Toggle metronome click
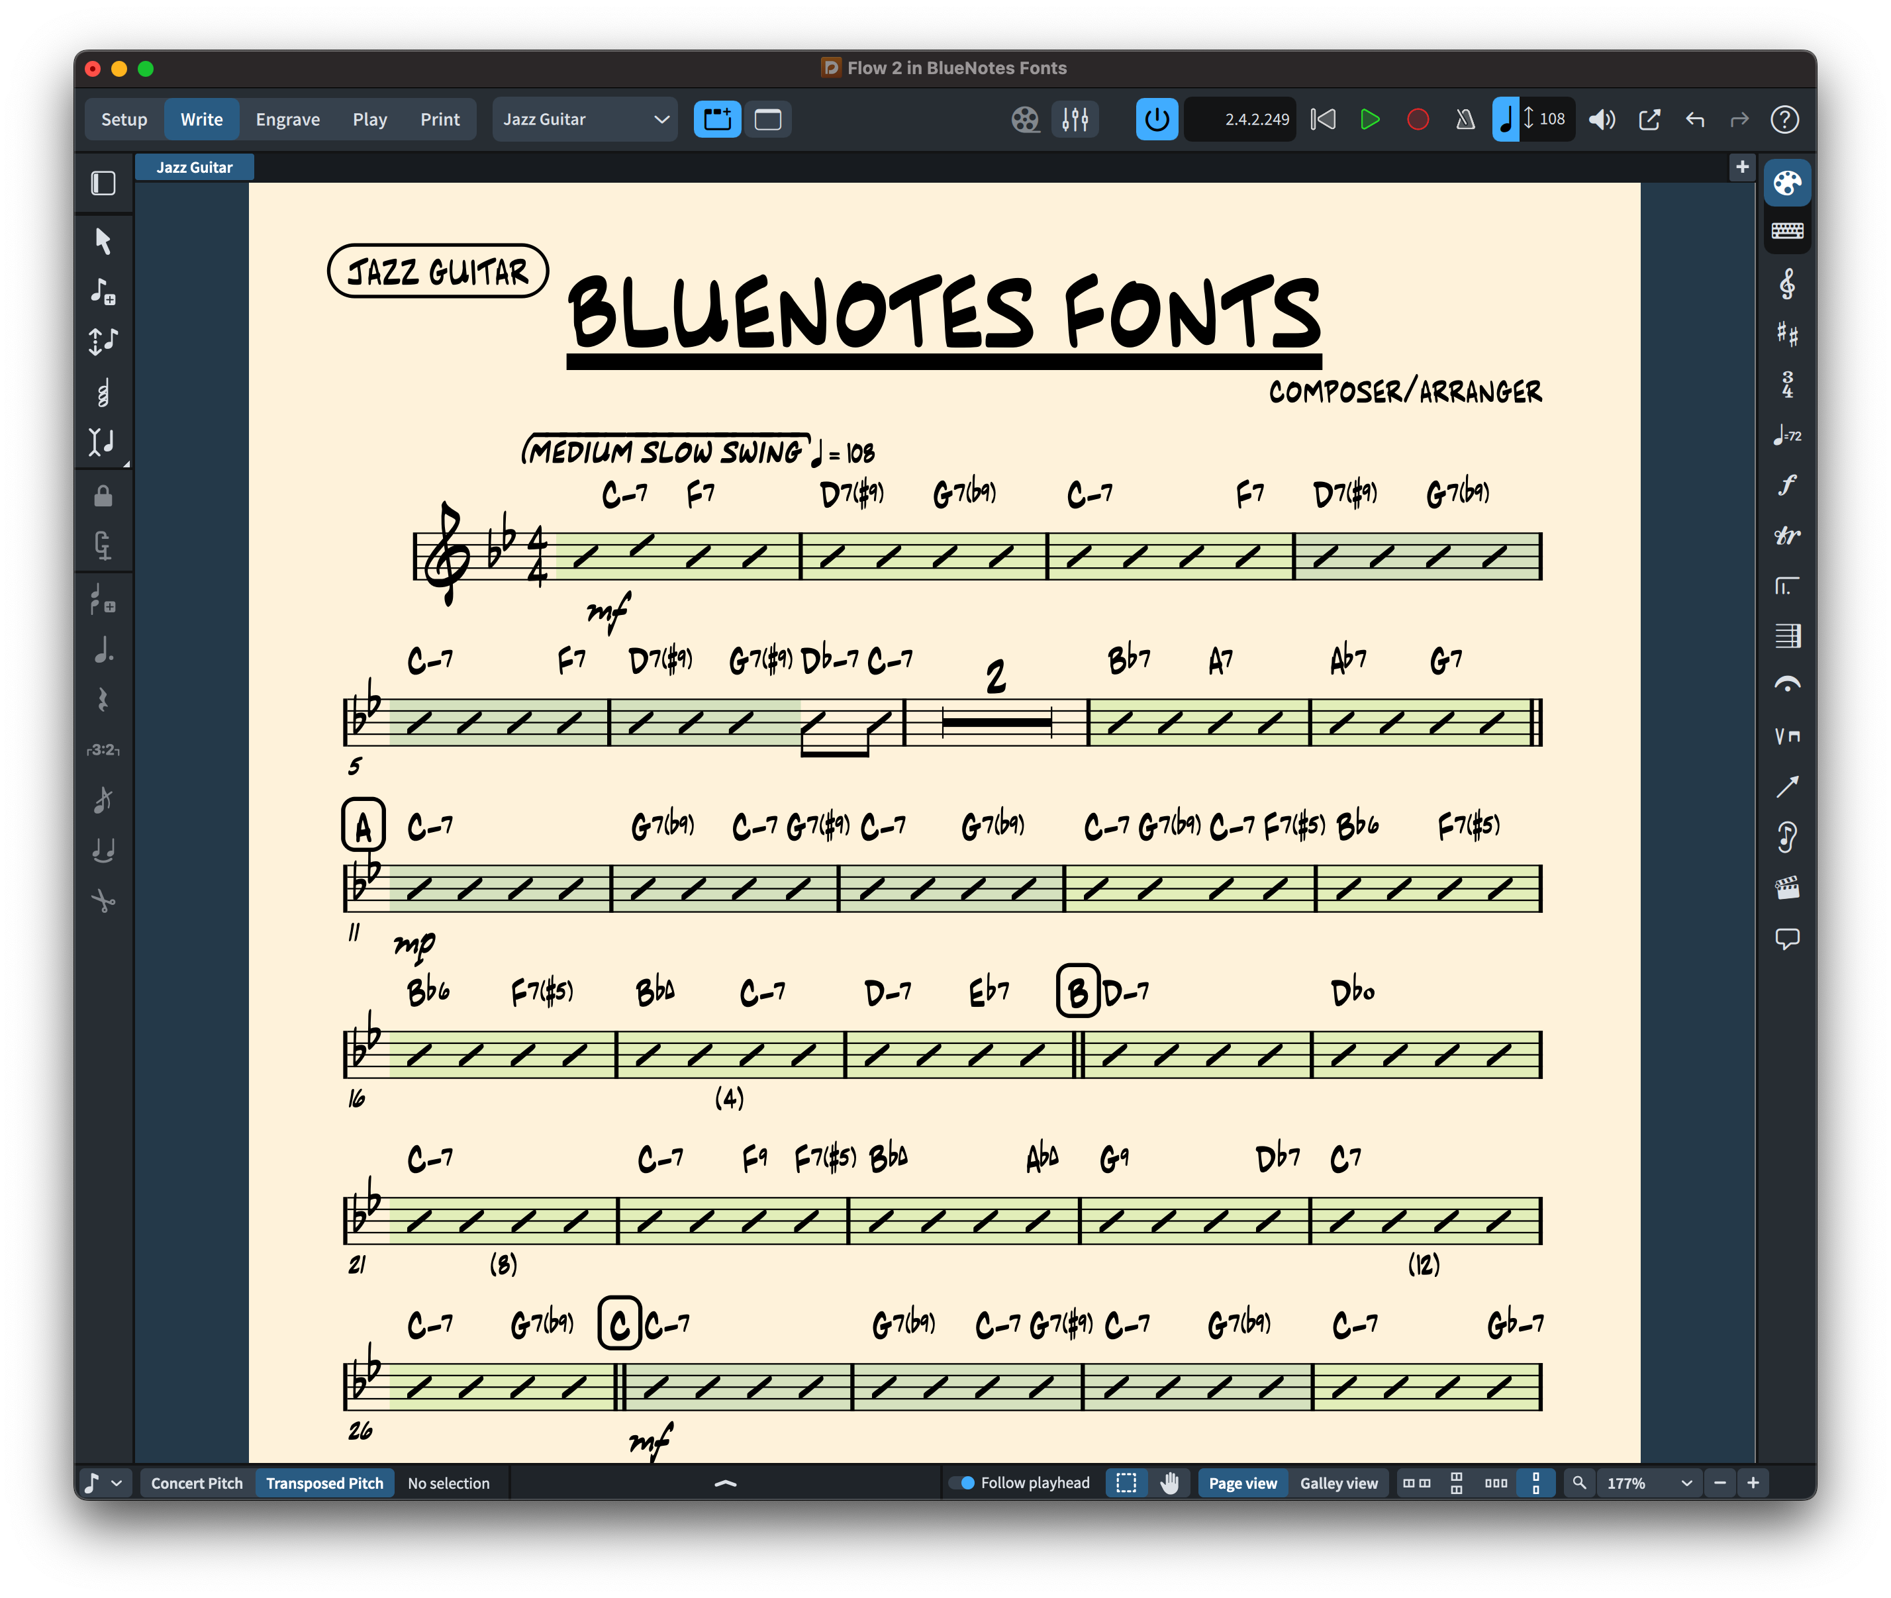Screen dimensions: 1891x1598 1464,118
